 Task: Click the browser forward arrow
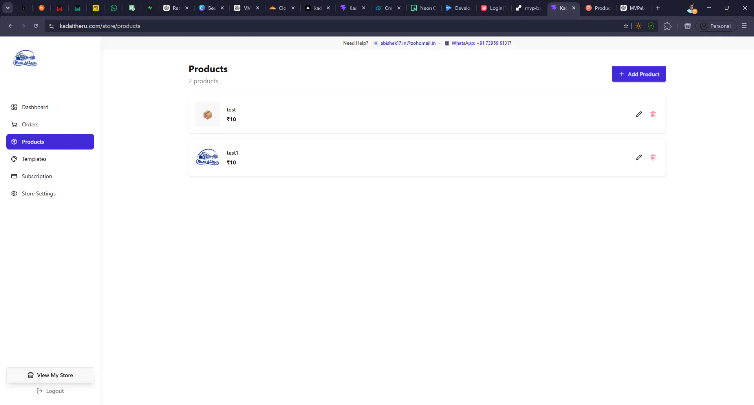(23, 26)
